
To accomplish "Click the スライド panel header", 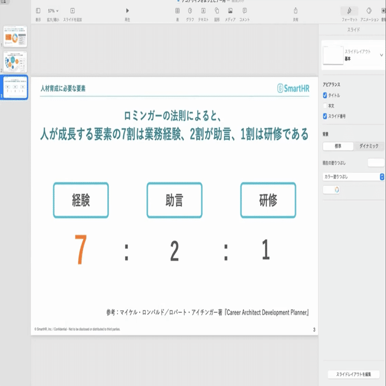I will coord(354,30).
